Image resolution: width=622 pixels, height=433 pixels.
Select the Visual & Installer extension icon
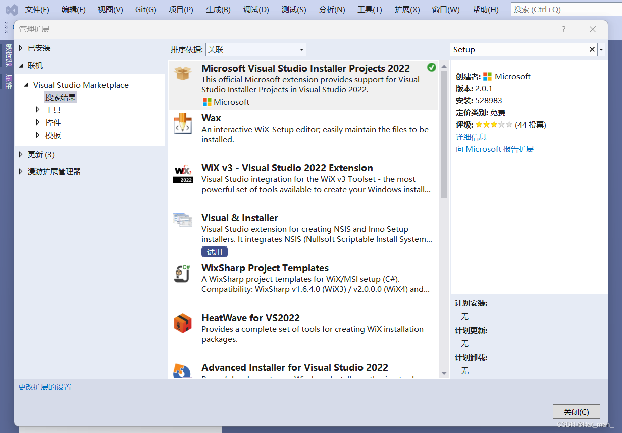(183, 220)
